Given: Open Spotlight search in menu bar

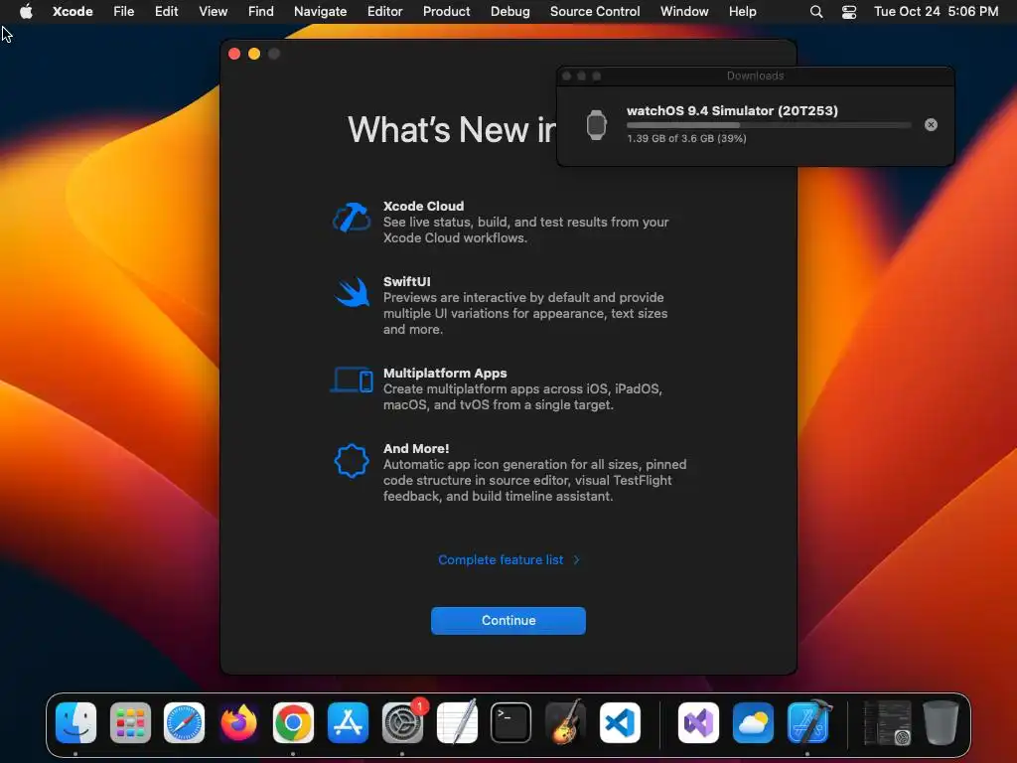Looking at the screenshot, I should tap(816, 12).
